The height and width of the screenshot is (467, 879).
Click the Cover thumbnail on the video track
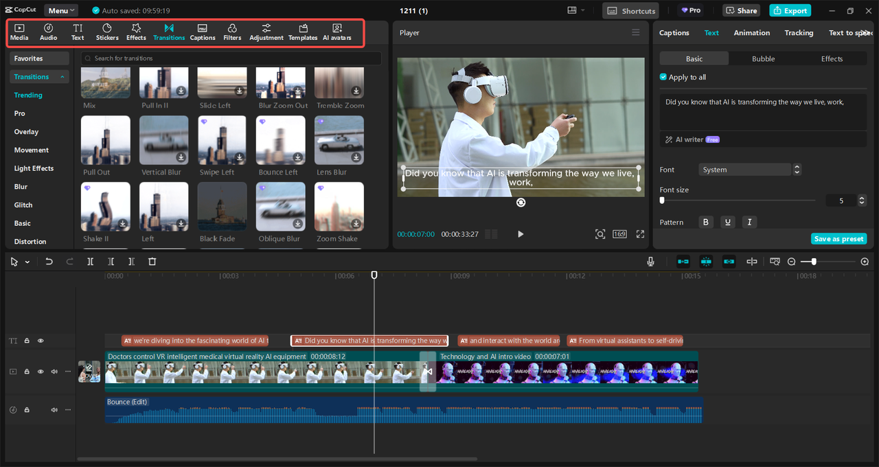pos(89,372)
